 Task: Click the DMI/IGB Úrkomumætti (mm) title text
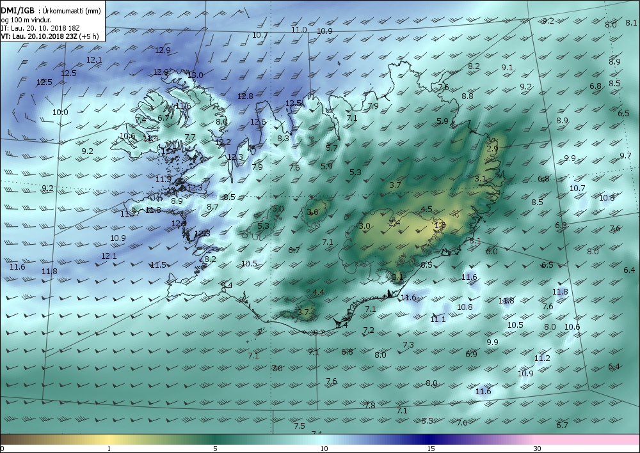[51, 11]
